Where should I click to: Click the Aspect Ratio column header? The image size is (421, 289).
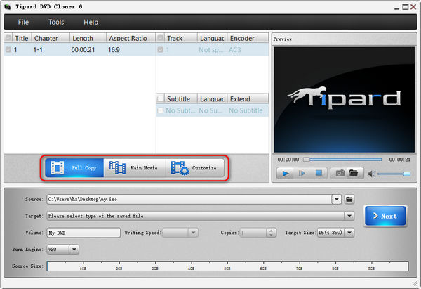click(131, 38)
